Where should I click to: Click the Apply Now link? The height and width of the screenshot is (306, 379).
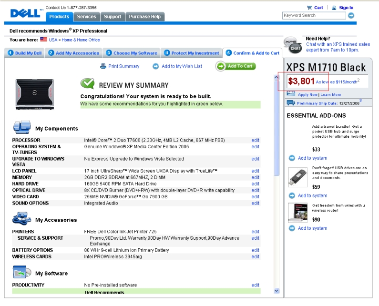click(x=307, y=95)
